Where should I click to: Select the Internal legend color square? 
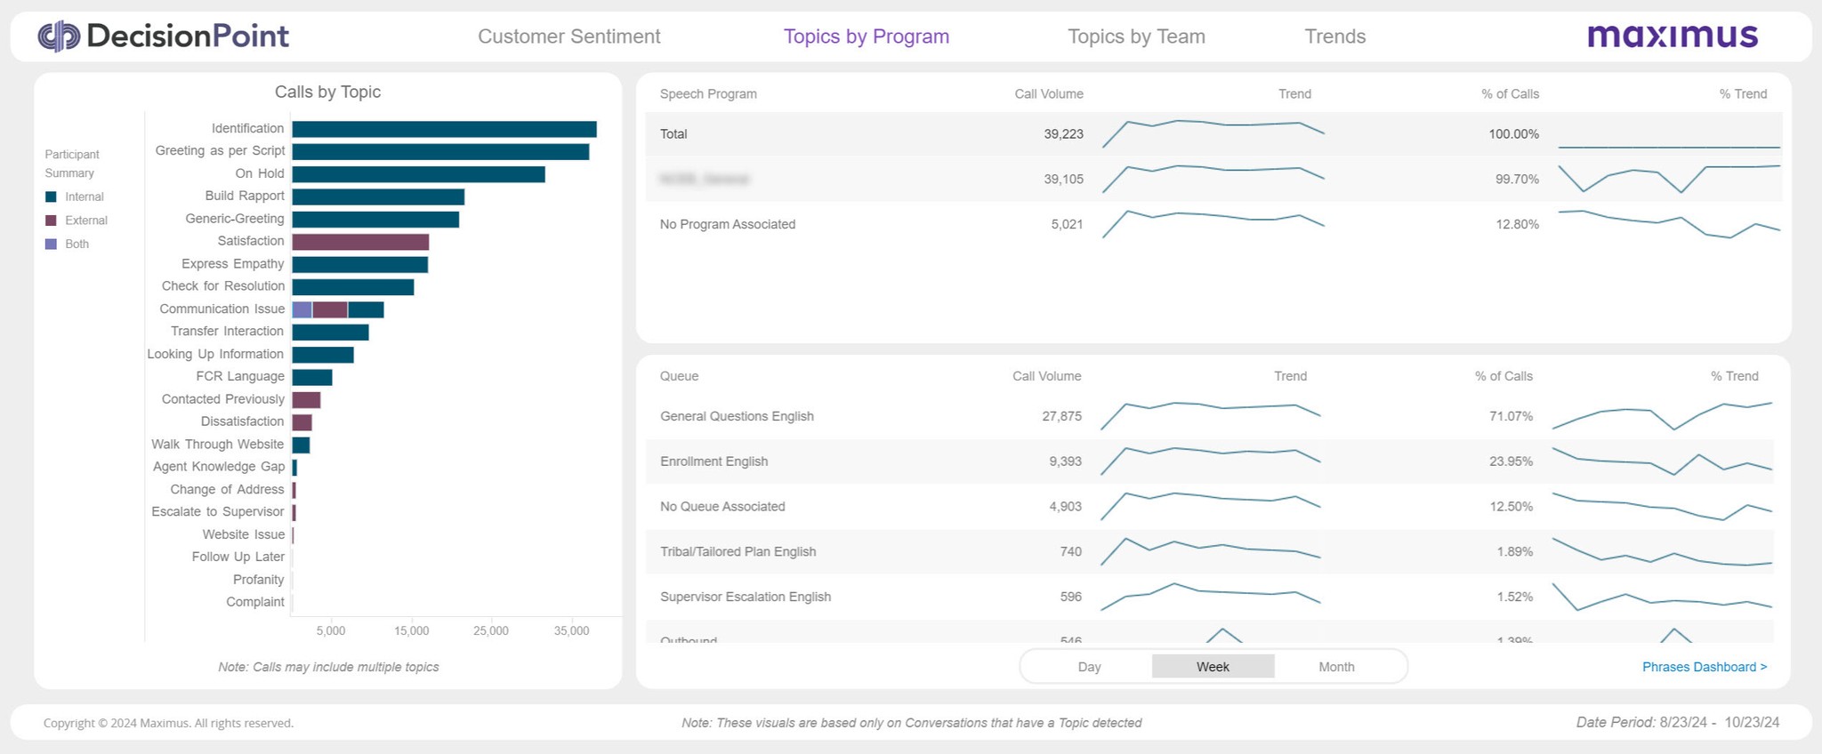click(51, 197)
